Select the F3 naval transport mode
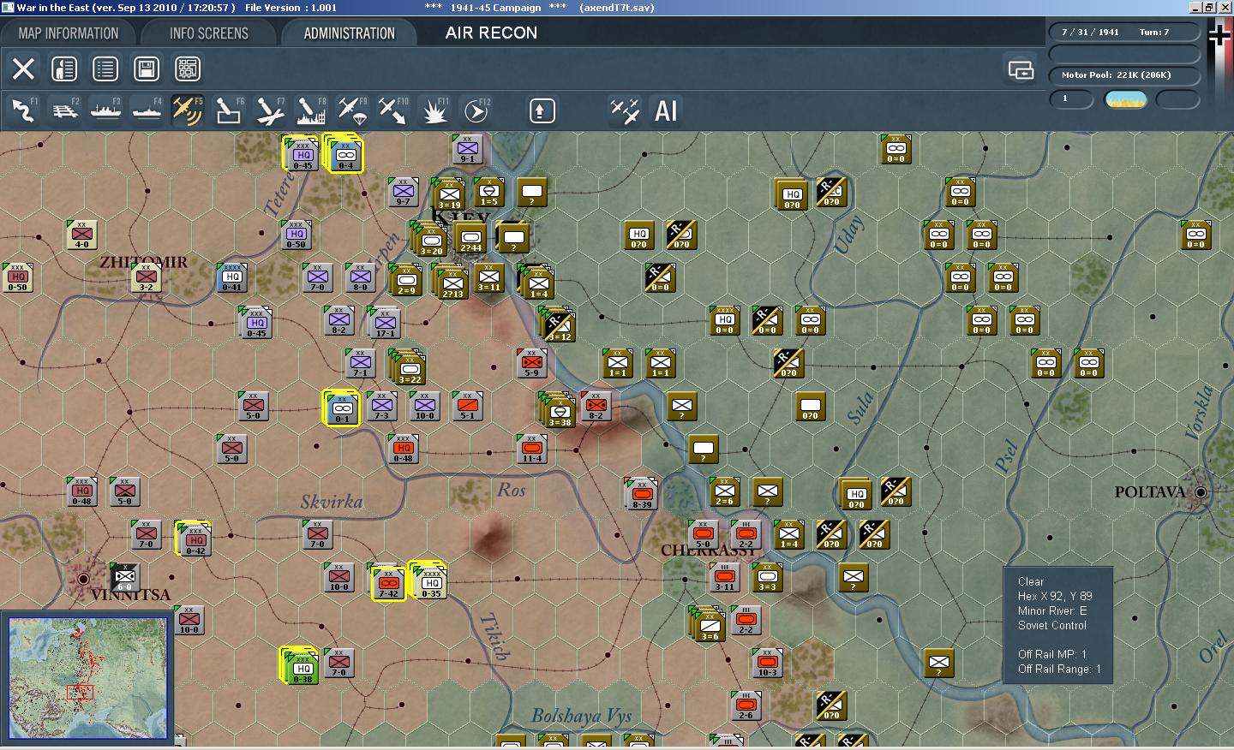This screenshot has width=1234, height=750. (x=105, y=110)
